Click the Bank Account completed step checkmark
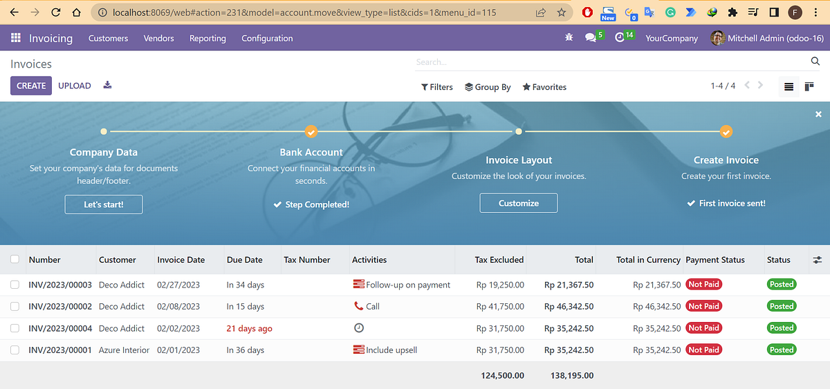830x389 pixels. [x=311, y=131]
